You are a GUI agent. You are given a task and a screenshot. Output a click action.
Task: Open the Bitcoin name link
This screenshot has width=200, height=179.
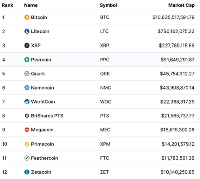[x=39, y=17]
